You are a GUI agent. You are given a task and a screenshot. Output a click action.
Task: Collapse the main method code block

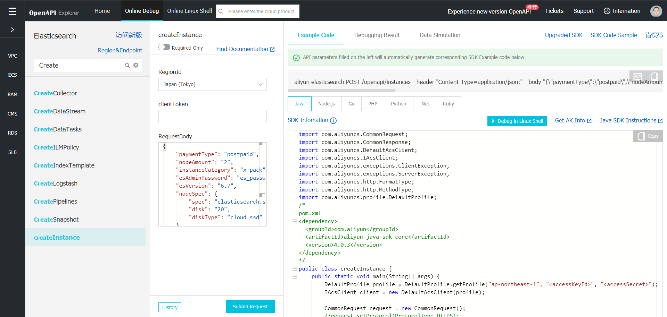(x=295, y=277)
